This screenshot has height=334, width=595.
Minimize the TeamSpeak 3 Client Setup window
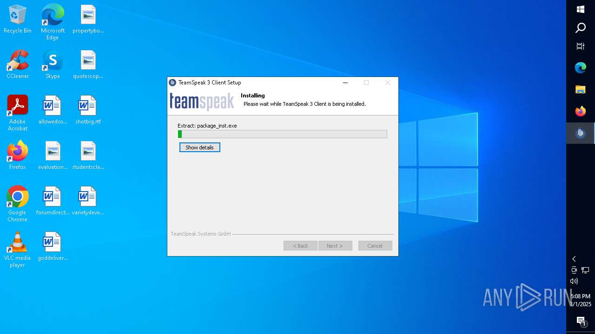(x=345, y=83)
